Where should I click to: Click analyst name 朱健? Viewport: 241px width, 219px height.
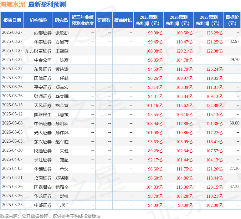point(64,151)
